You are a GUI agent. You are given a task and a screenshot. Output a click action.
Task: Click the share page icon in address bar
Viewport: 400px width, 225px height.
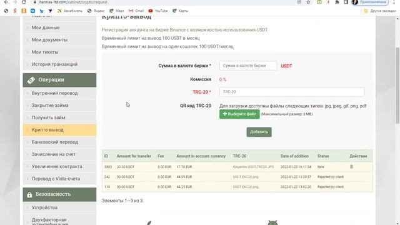[x=299, y=2]
